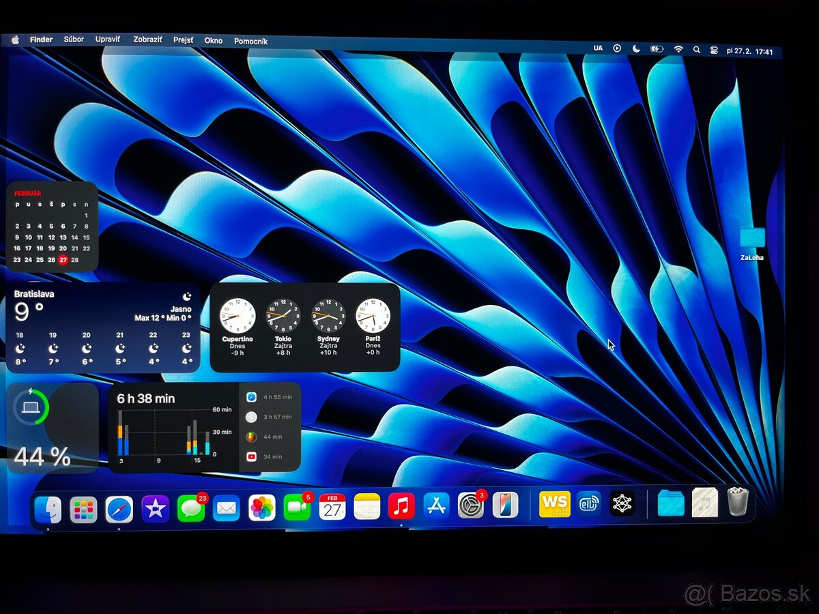Open System Settings from the Dock

pos(471,507)
